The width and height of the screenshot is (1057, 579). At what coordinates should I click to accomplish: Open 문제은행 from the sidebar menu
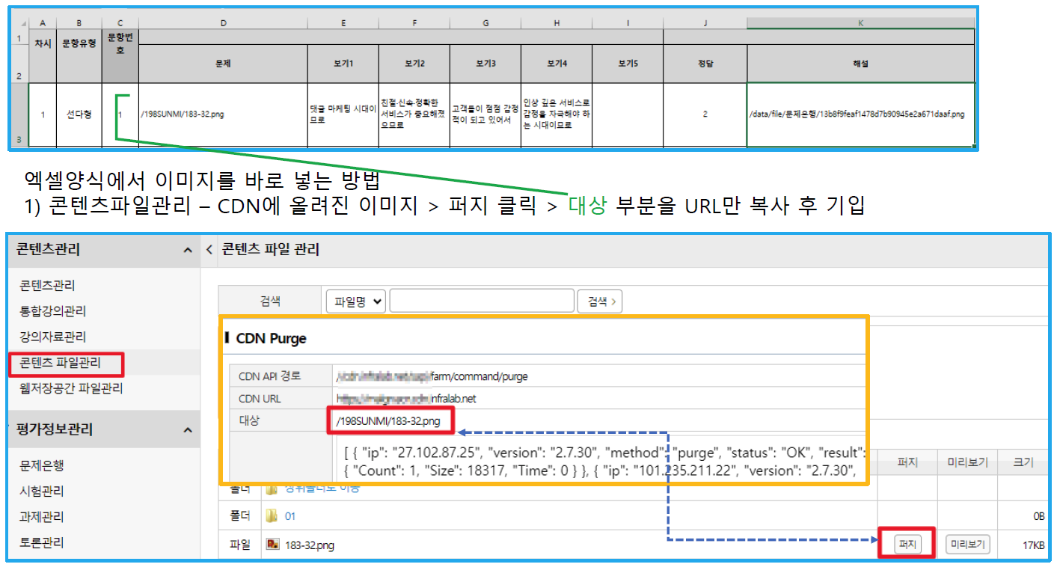43,465
